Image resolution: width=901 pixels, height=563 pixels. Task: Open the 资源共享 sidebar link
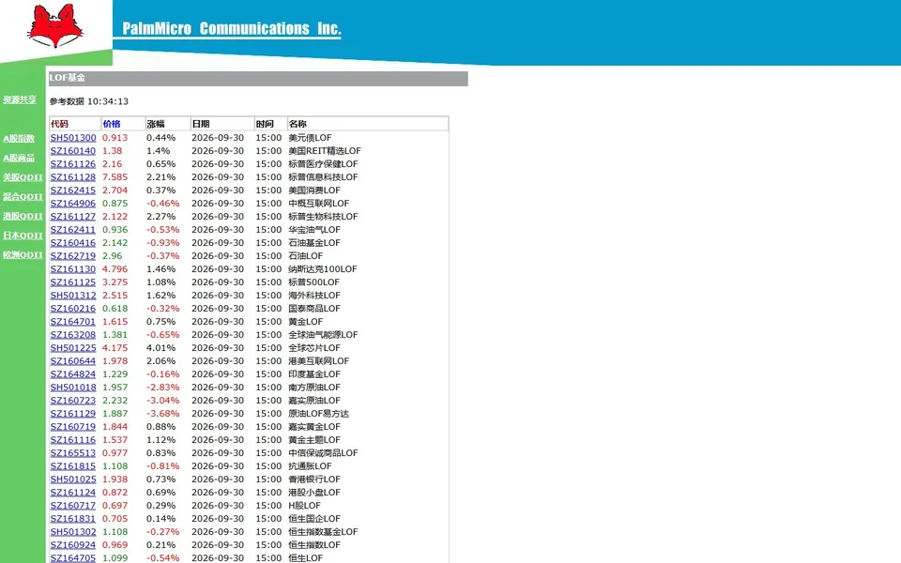[x=20, y=100]
